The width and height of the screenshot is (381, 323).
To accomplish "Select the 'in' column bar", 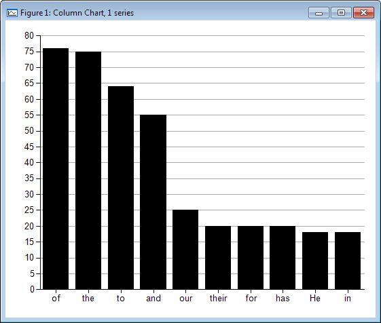I will coord(348,261).
